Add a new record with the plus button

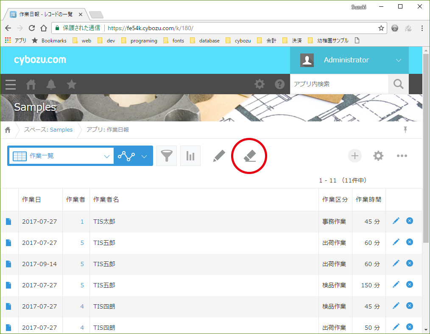point(355,156)
